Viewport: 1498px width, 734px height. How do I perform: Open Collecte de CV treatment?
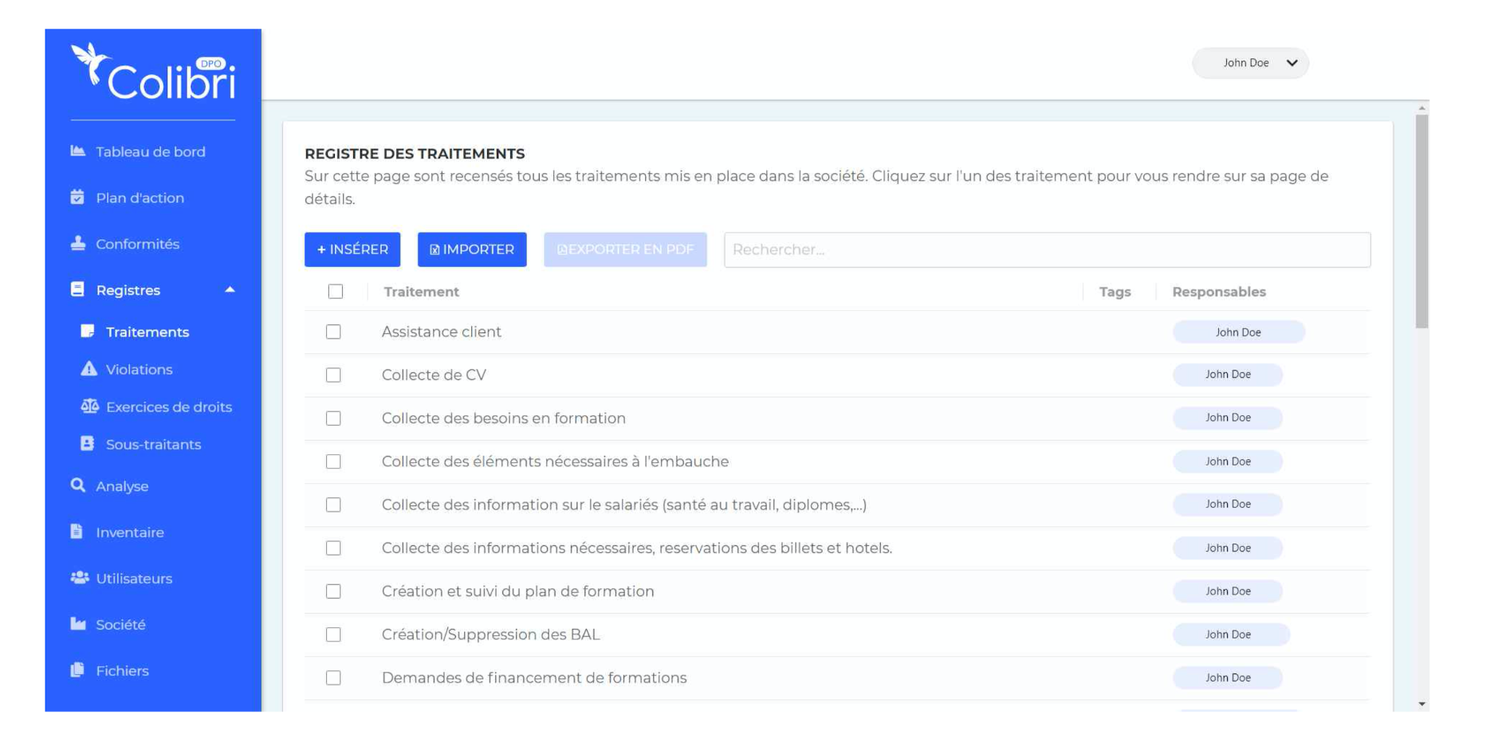tap(434, 375)
